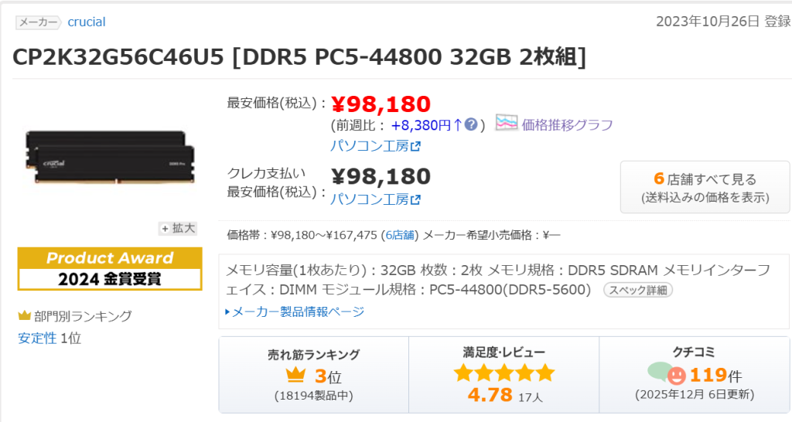Click the price trend graph icon

pos(507,124)
